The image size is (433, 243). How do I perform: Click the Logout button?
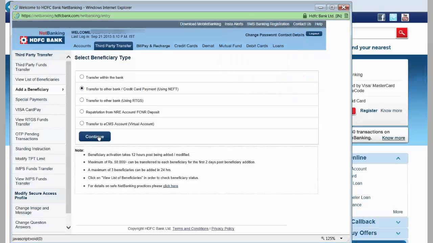pyautogui.click(x=314, y=33)
